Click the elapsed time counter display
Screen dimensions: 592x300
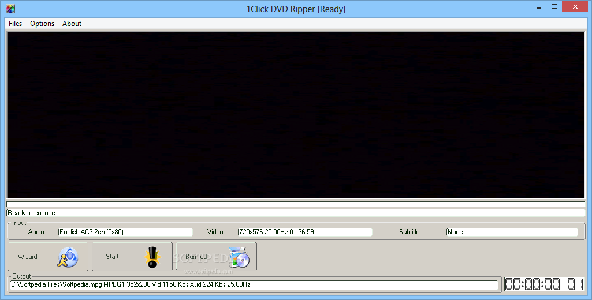[x=545, y=284]
